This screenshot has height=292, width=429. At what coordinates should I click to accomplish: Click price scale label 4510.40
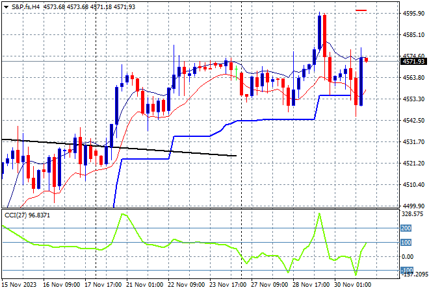coord(413,185)
